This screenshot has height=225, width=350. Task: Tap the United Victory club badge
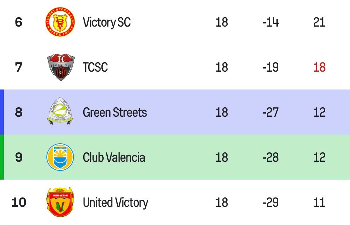click(60, 202)
